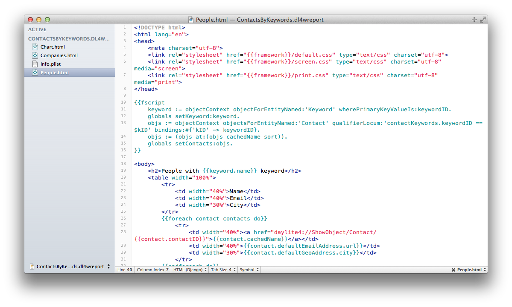Click the People.html file icon in sidebar

tap(35, 72)
